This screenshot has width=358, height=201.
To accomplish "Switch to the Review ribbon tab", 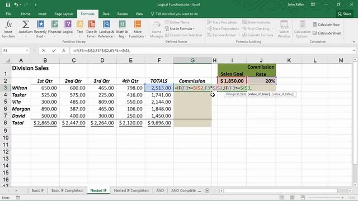I will pyautogui.click(x=123, y=14).
